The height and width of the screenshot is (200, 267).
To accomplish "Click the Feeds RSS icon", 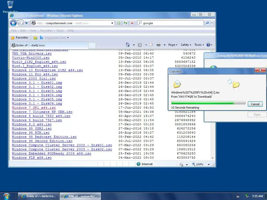I will tap(140, 45).
